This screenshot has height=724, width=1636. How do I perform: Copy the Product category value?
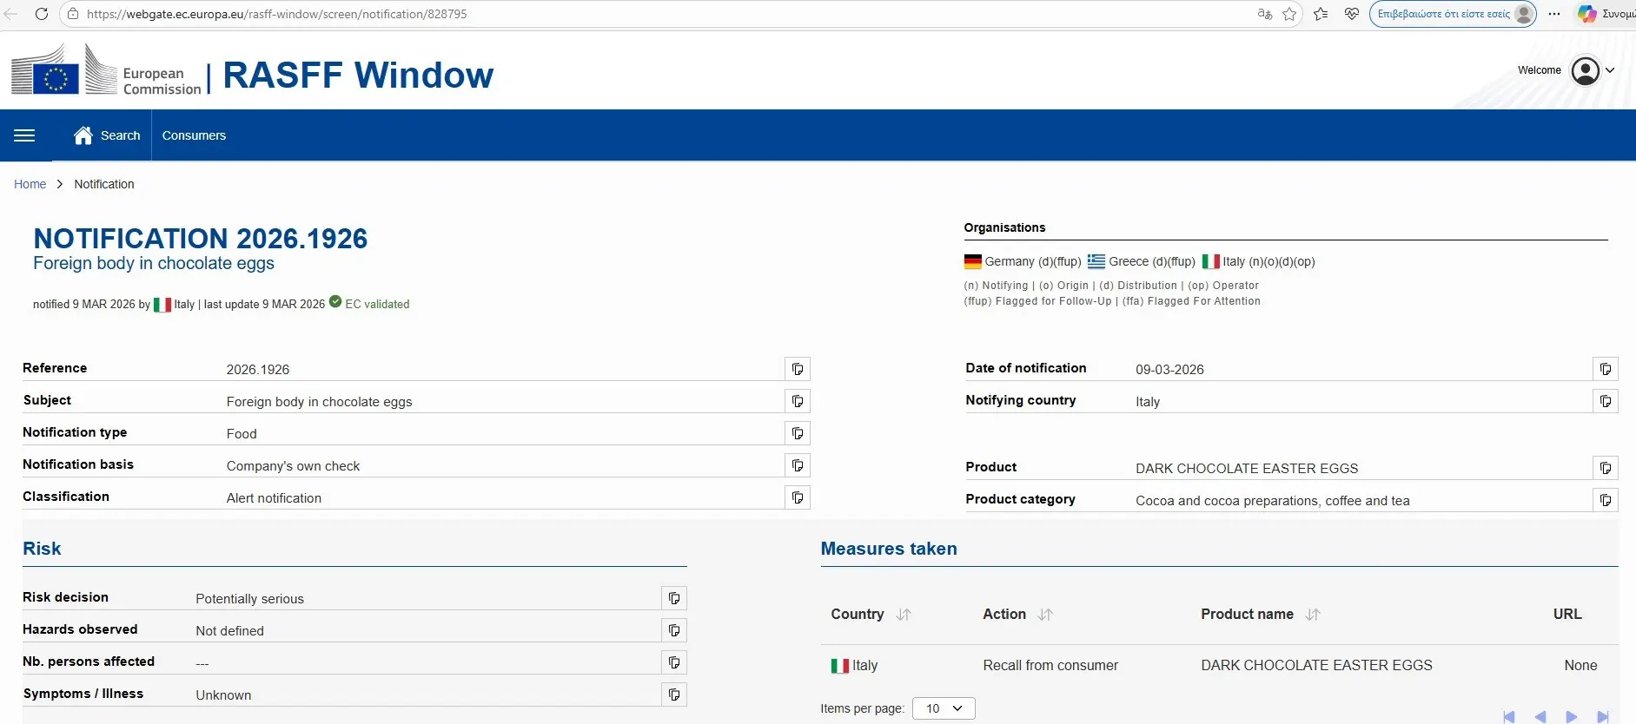pos(1605,500)
